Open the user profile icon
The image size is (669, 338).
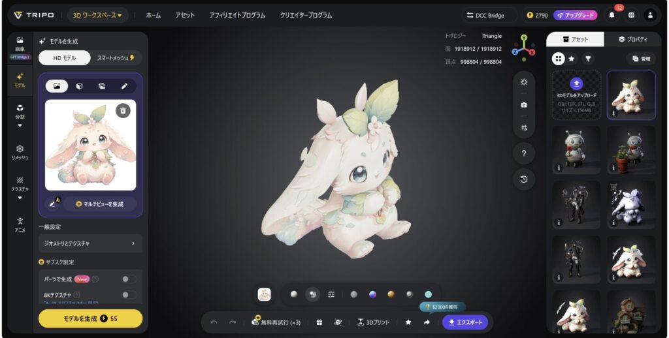click(x=650, y=15)
